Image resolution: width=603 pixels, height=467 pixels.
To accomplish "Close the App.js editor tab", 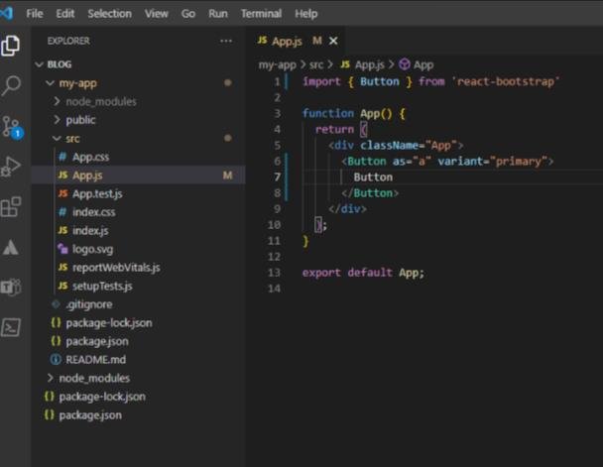I will pos(333,41).
